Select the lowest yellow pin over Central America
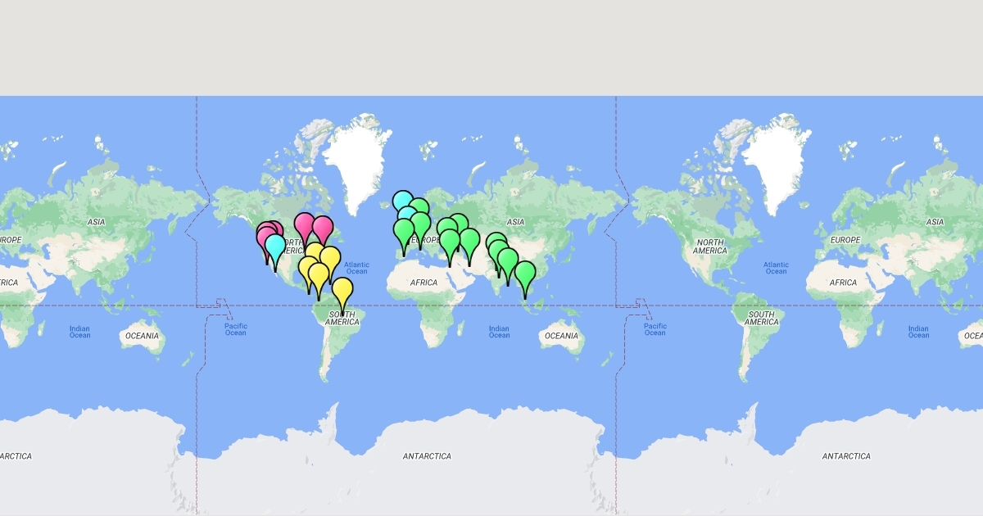 (319, 276)
